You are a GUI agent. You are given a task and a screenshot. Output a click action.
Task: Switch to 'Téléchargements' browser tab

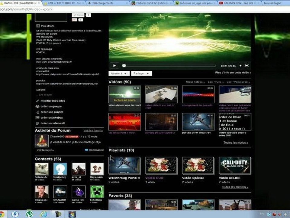point(108,3)
